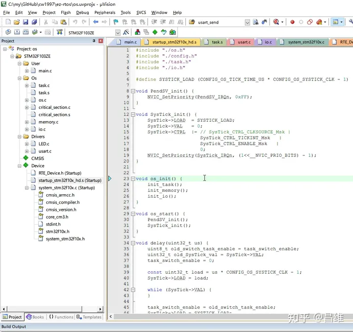Toggle the window layout icon
The height and width of the screenshot is (332, 353).
[335, 22]
